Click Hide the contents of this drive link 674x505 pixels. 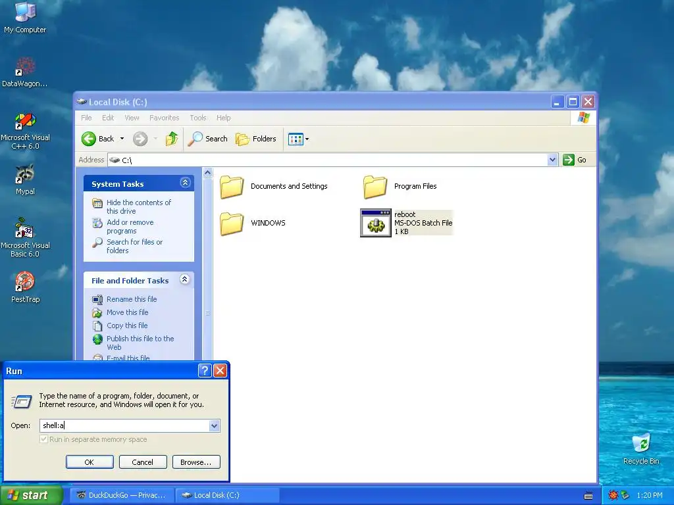click(138, 206)
